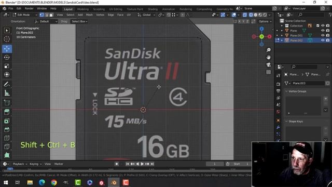Switch to the Modeling workspace tab
The image size is (332, 187).
(83, 9)
